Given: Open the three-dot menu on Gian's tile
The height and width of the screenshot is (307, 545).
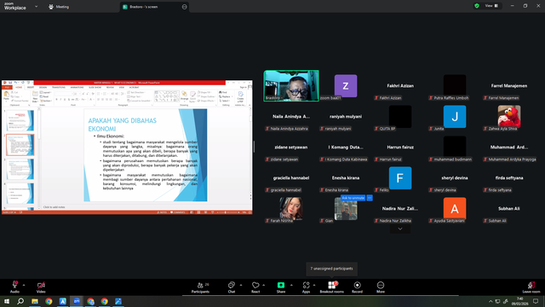Looking at the screenshot, I should pos(370,198).
